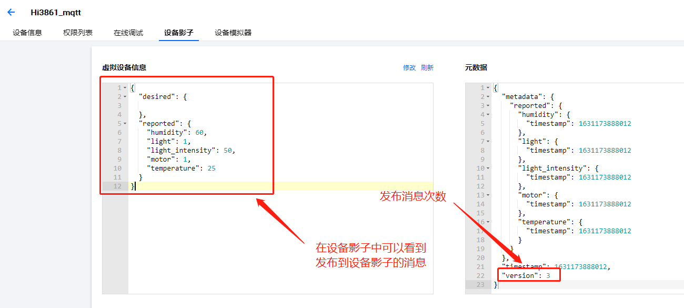This screenshot has width=684, height=308.
Task: Click the temperature value 25 in 虚拟设备信息
Action: 211,168
